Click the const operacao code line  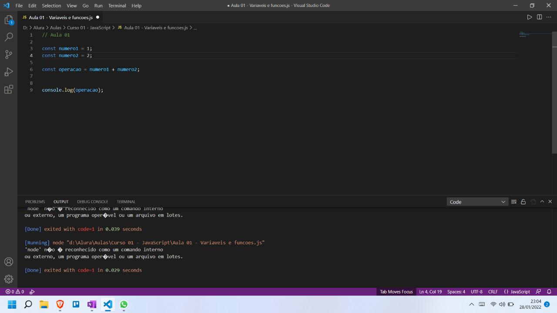point(91,69)
